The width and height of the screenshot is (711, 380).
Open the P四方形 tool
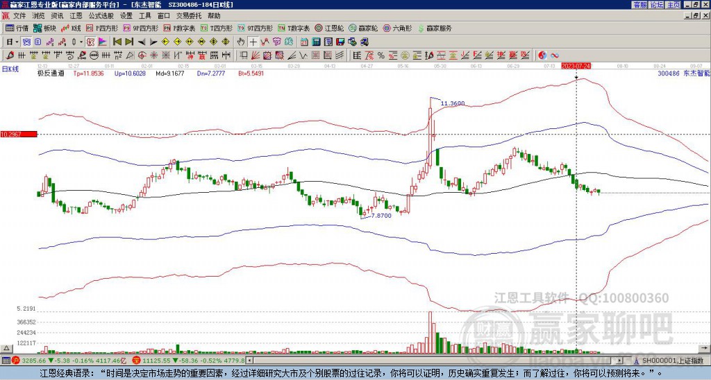(102, 28)
